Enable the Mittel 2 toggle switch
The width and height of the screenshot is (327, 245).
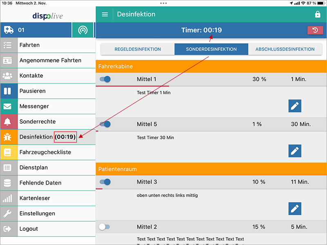tap(105, 227)
